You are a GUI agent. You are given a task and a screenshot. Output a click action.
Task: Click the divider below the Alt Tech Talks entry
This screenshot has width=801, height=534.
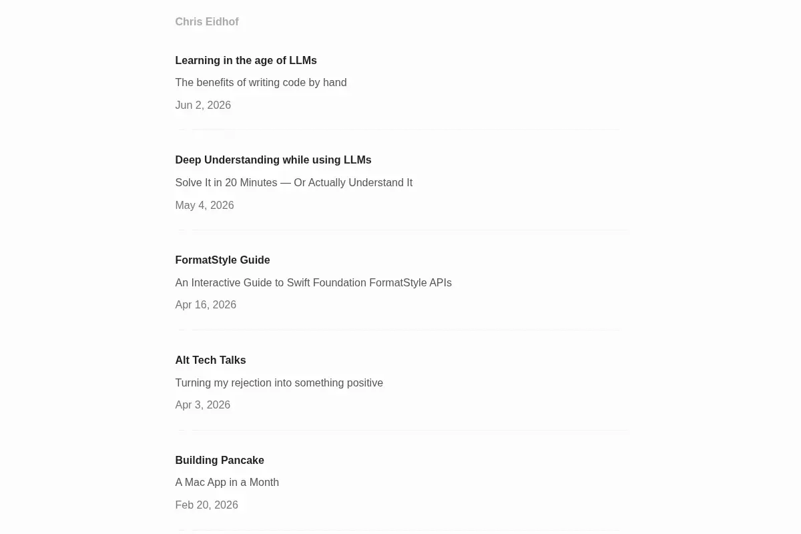tap(400, 430)
